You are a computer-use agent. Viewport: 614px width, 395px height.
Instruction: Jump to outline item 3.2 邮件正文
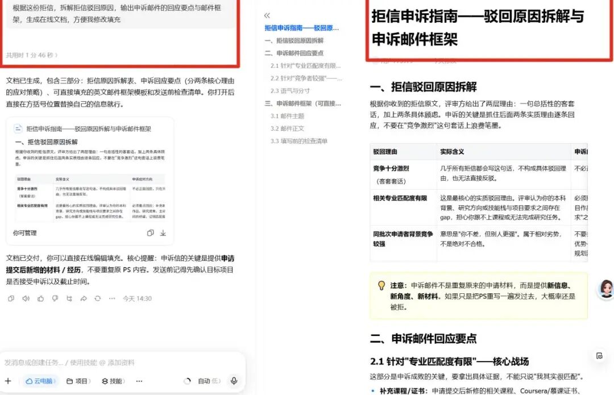(x=287, y=128)
